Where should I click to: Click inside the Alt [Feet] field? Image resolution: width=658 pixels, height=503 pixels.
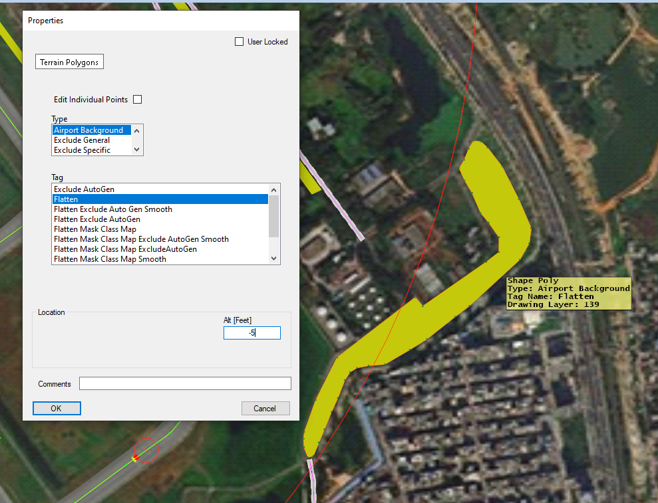(x=251, y=332)
